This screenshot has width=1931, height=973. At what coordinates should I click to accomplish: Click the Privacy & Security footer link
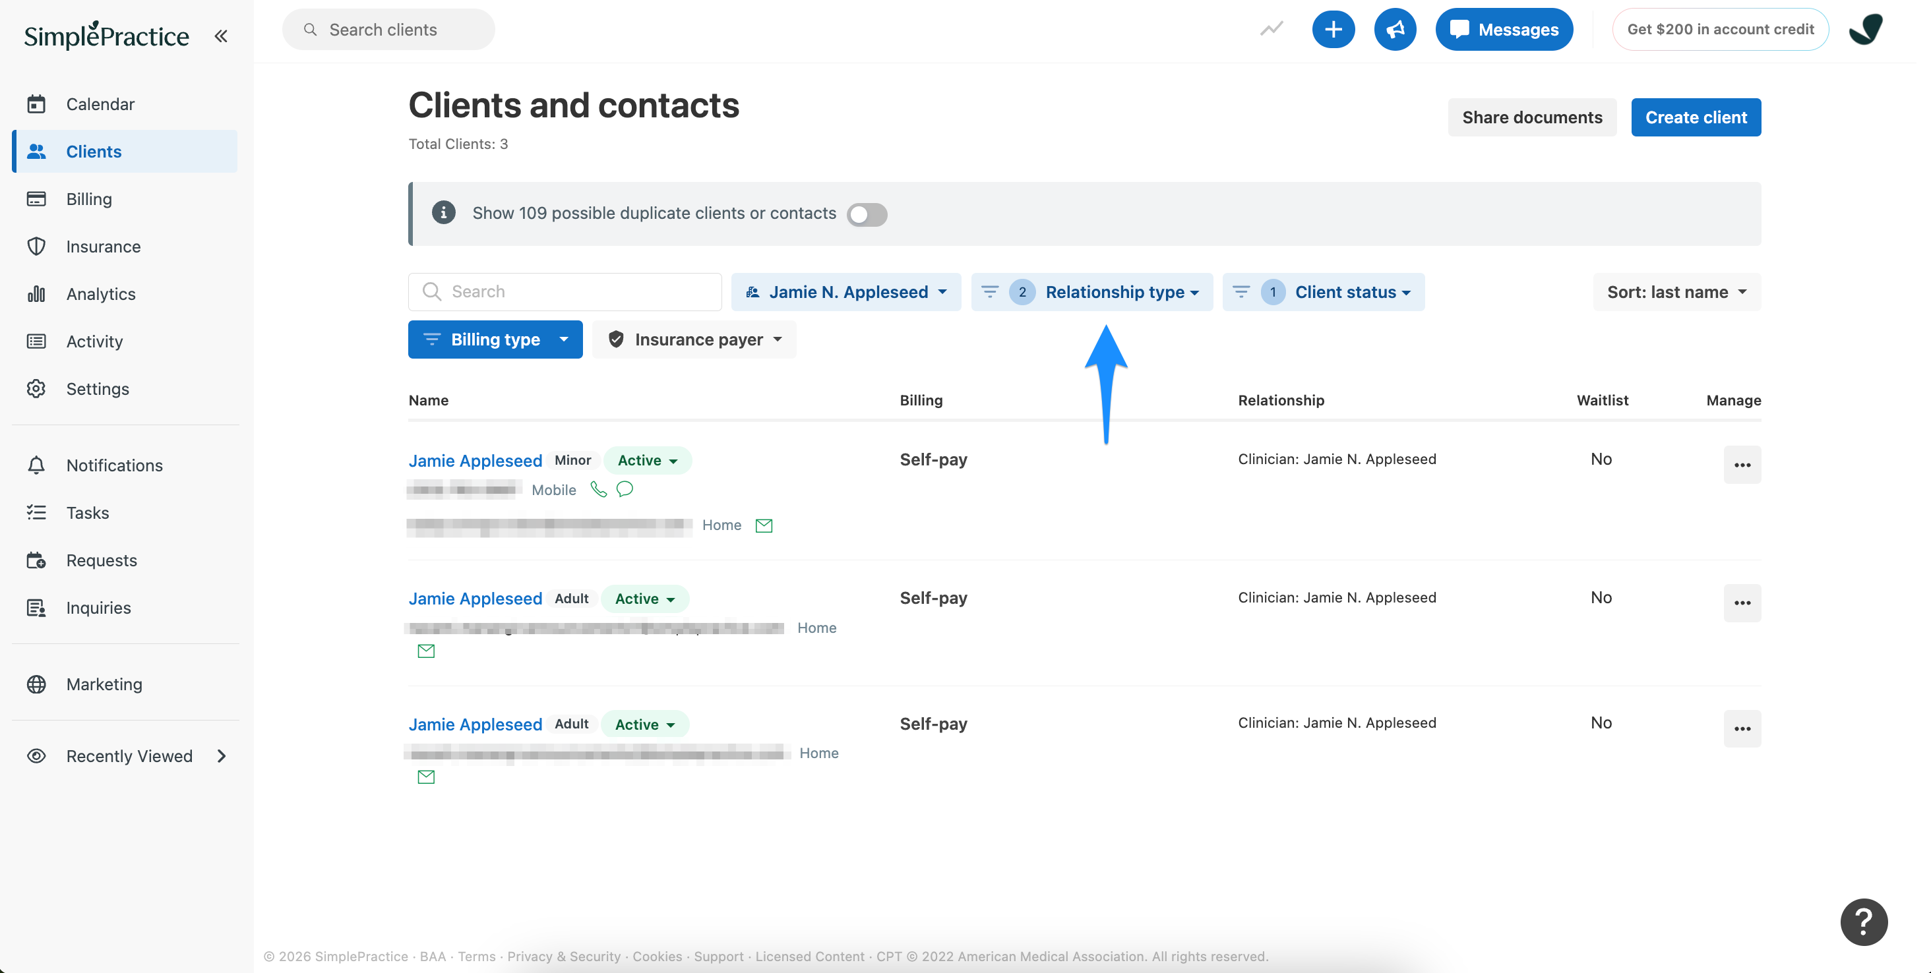tap(564, 956)
